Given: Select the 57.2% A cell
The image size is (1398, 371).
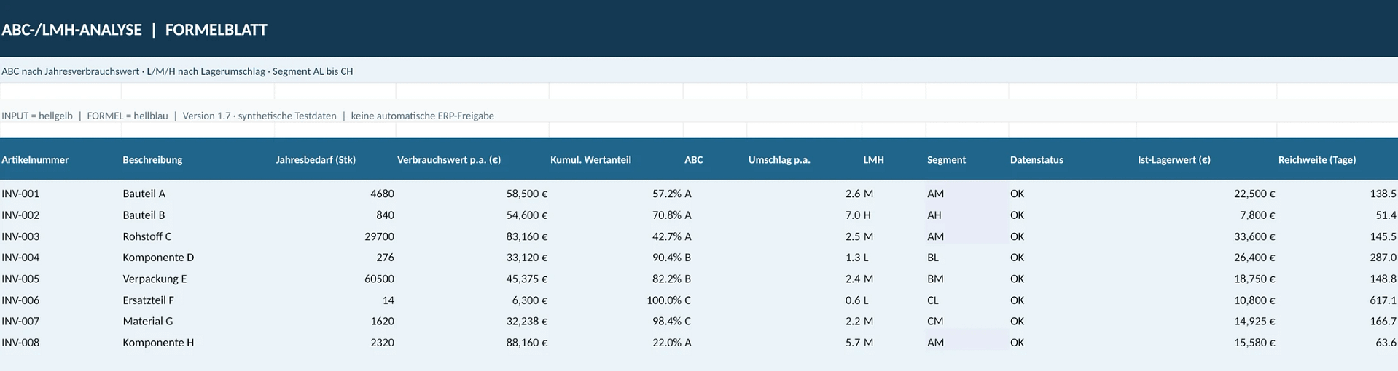Looking at the screenshot, I should tap(671, 194).
